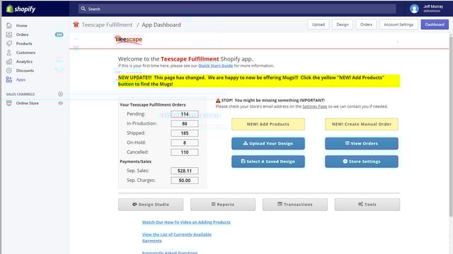Screen dimensions: 453x254
Task: Click the Sep. Charges value $0.00
Action: coord(184,181)
